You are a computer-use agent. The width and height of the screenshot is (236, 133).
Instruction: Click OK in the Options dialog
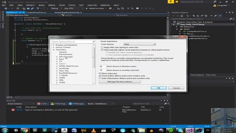(x=159, y=88)
